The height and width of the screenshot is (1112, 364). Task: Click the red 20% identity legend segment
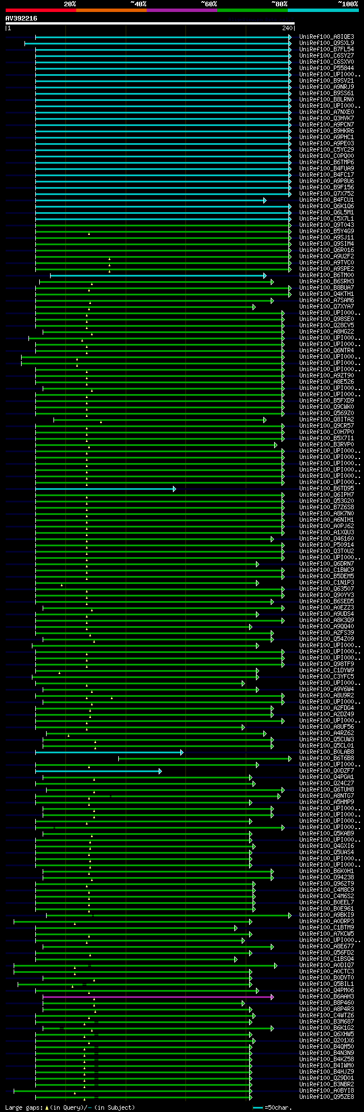pyautogui.click(x=40, y=10)
